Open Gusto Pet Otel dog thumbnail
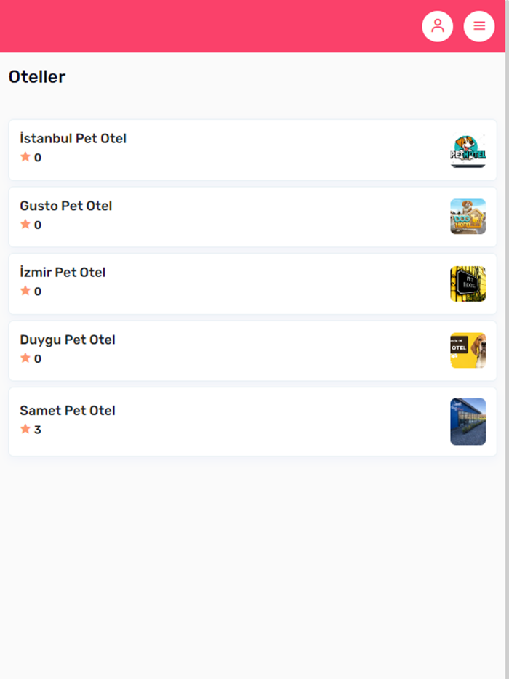 (468, 217)
